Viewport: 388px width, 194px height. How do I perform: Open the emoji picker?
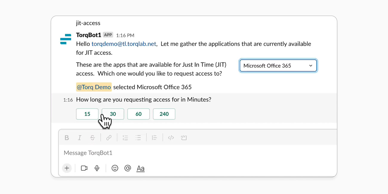115,168
